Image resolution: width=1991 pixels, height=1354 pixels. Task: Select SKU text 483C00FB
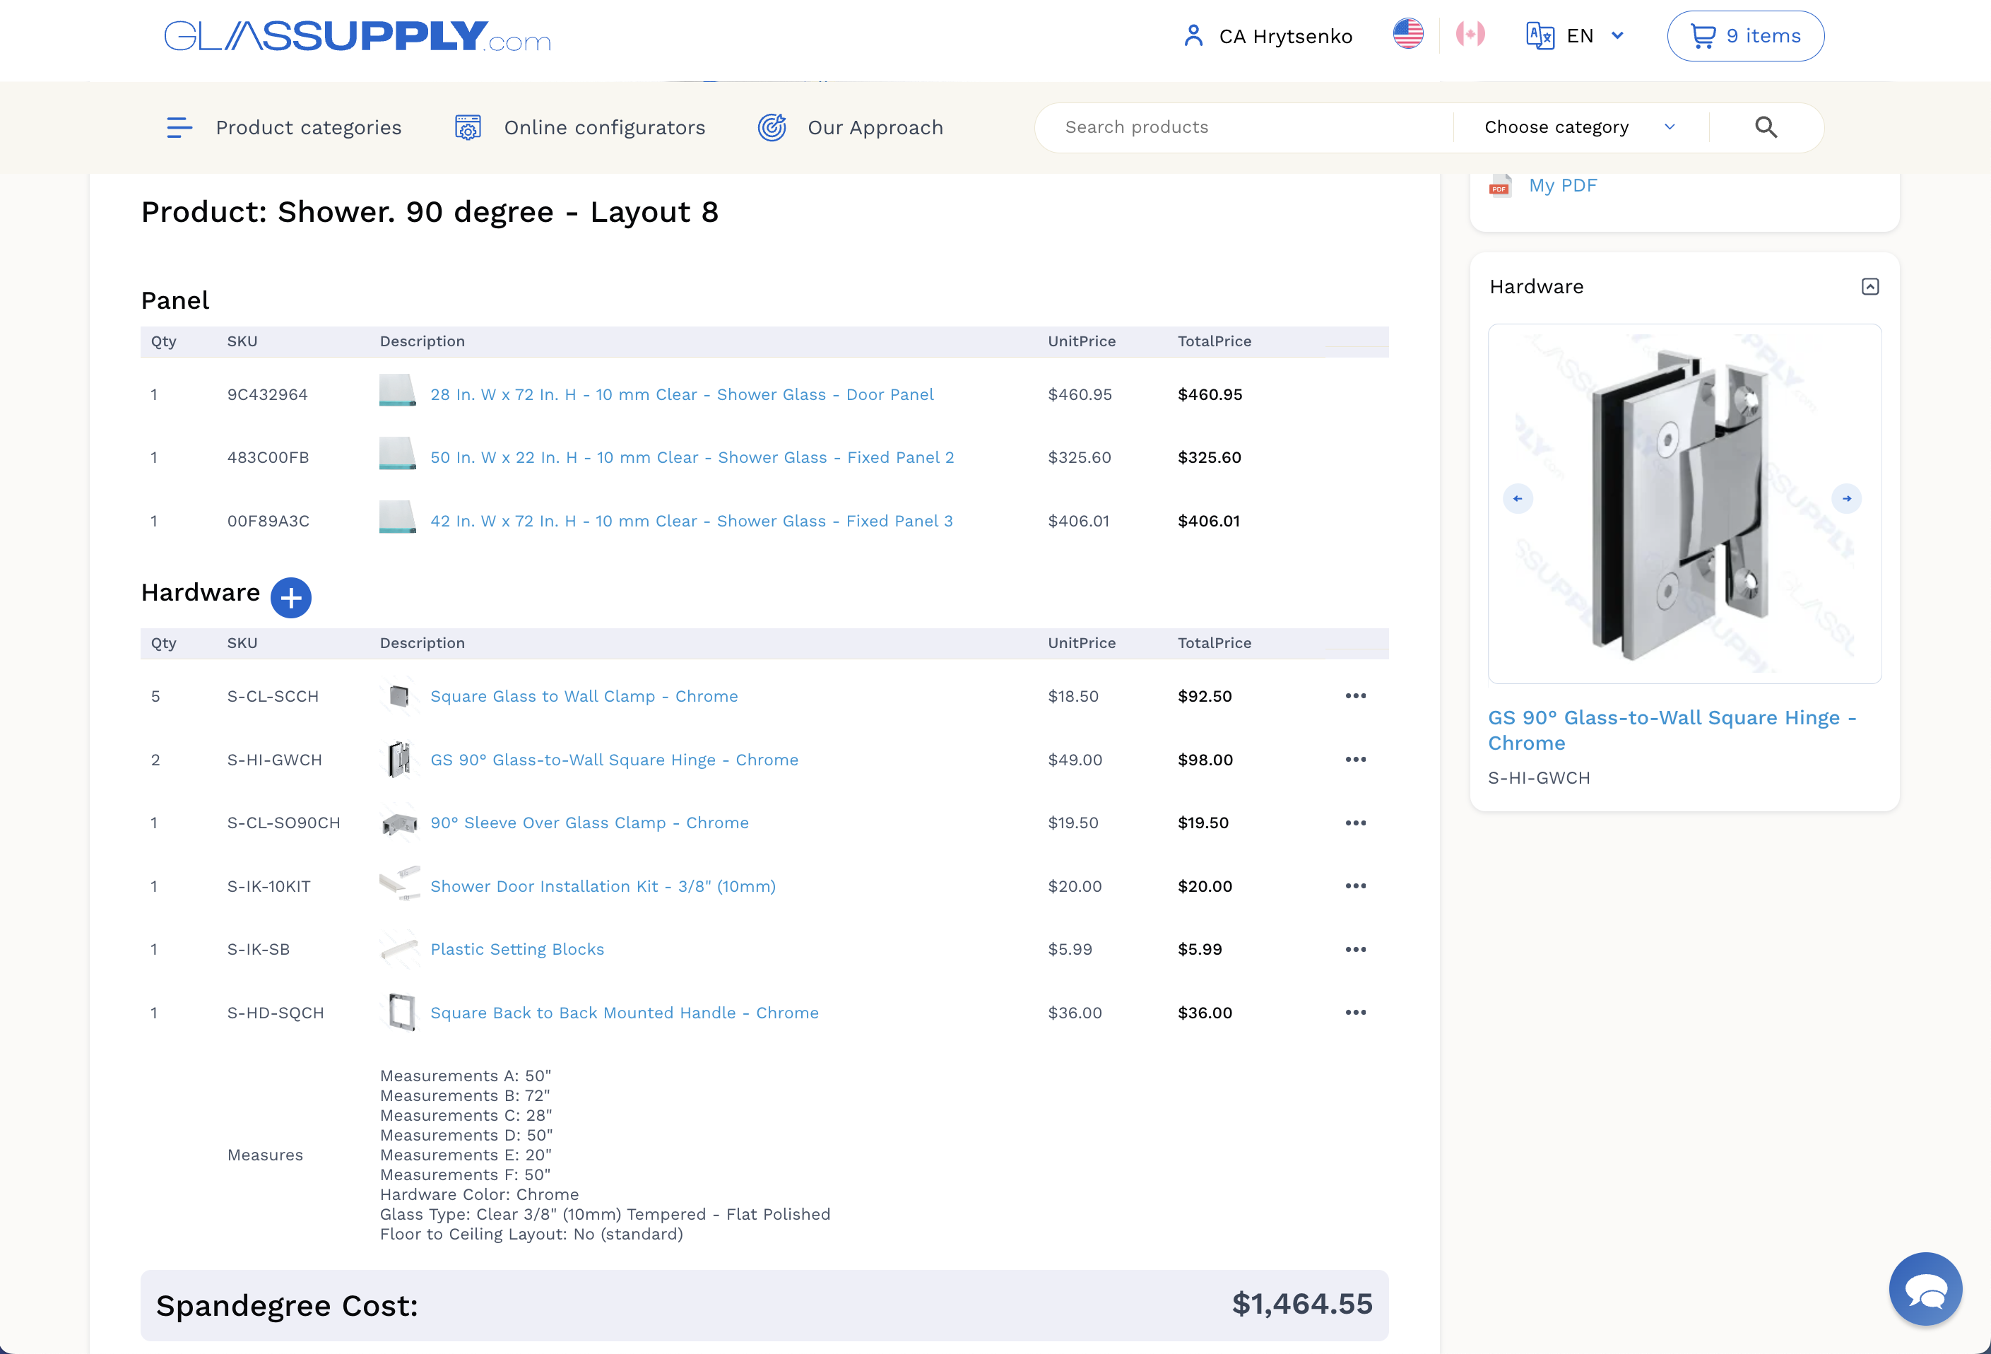pos(268,458)
